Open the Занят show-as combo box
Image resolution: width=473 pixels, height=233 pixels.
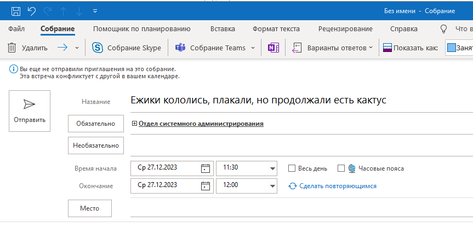(459, 48)
